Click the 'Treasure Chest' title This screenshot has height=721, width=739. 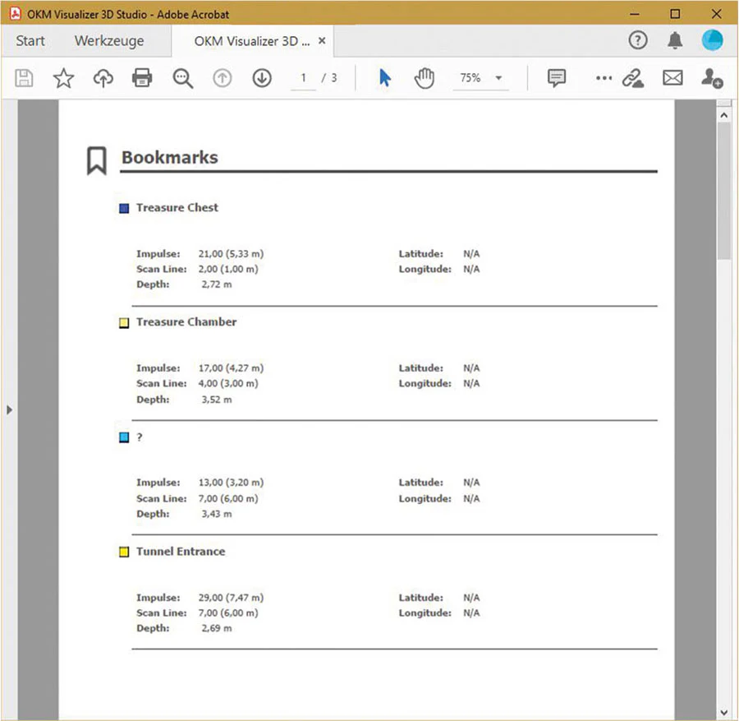click(177, 208)
